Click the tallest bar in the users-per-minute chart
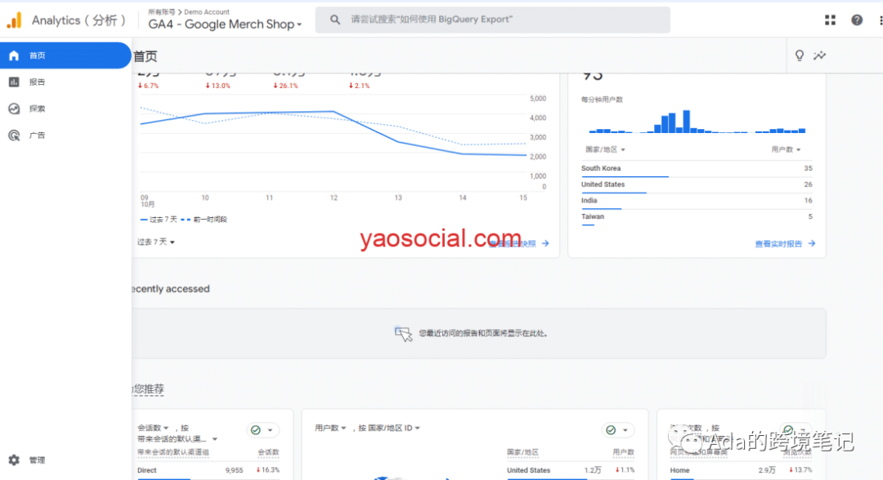The width and height of the screenshot is (883, 480). click(x=686, y=122)
